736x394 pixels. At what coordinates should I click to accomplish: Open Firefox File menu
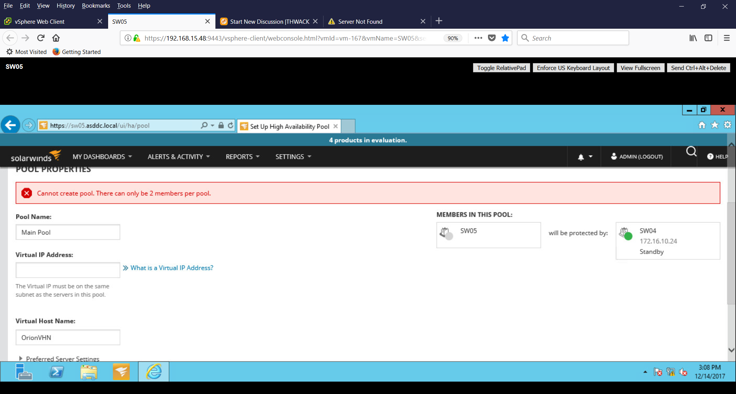click(x=8, y=6)
